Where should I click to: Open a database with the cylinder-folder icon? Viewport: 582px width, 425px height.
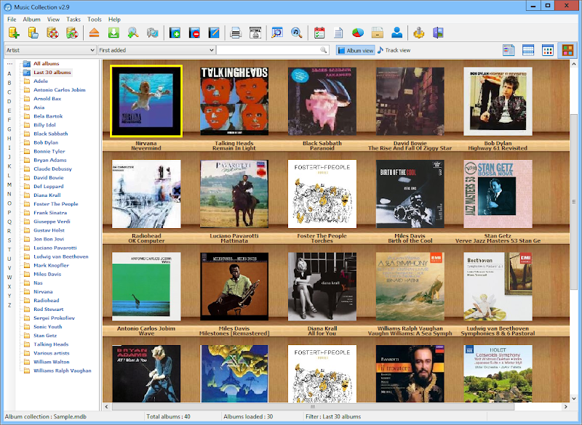(33, 33)
